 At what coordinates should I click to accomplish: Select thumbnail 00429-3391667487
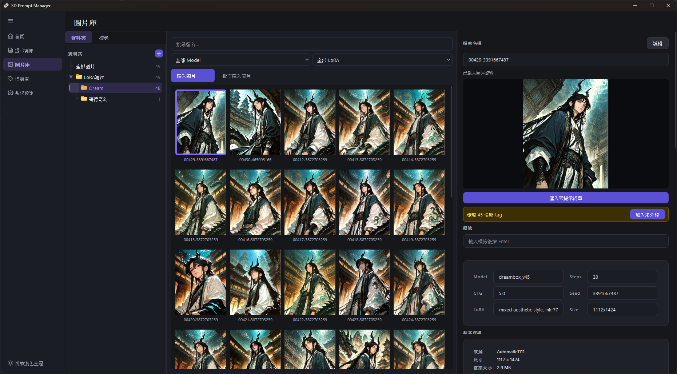click(x=201, y=122)
